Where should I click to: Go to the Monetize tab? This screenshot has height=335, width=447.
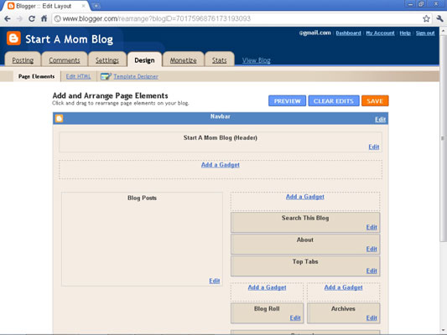[184, 60]
